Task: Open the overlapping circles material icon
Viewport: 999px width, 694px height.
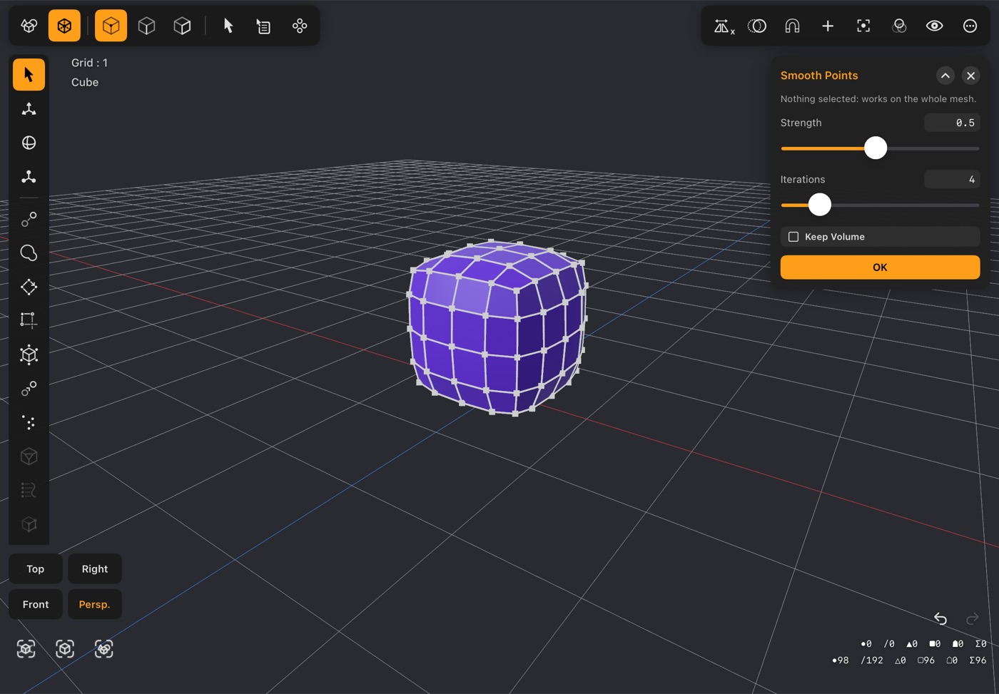Action: 899,26
